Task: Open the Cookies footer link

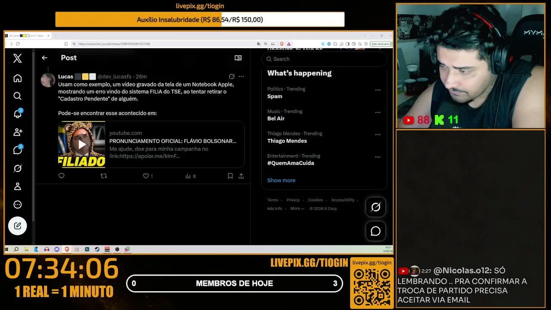Action: (316, 200)
